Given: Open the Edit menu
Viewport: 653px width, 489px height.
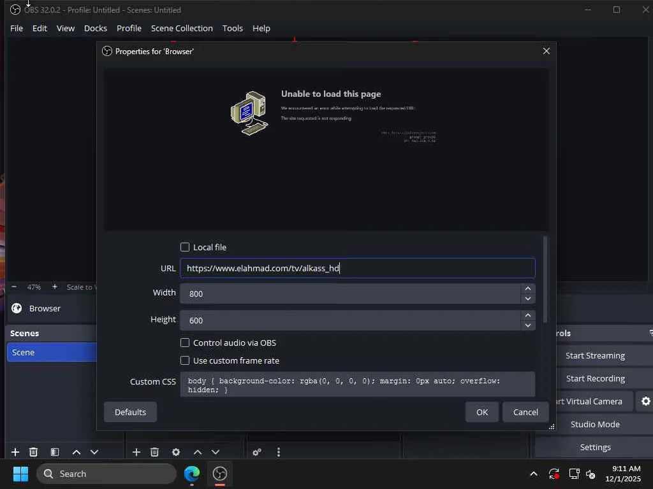Looking at the screenshot, I should 40,28.
